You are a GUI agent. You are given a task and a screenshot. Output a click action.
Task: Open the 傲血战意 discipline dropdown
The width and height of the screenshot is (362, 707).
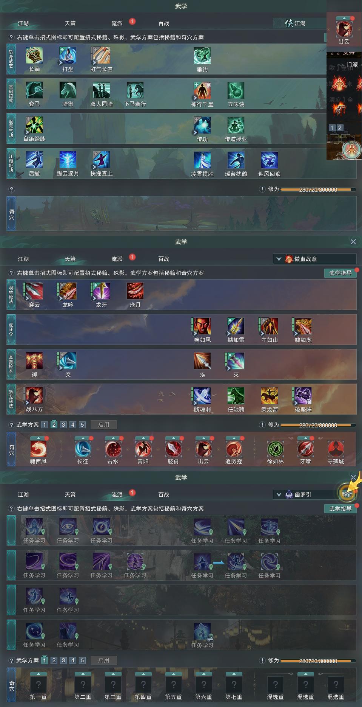click(x=315, y=259)
